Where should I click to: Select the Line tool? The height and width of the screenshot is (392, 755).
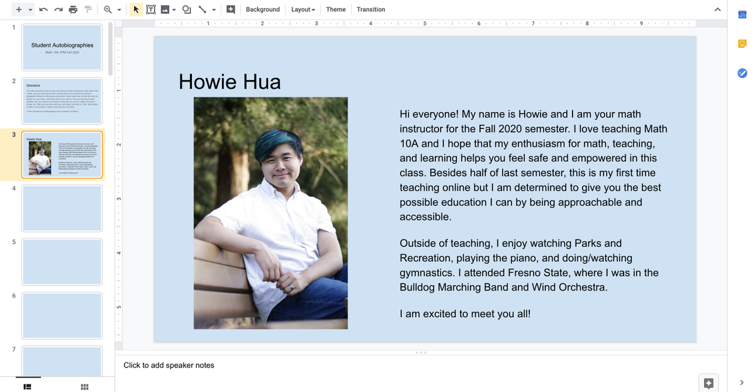coord(201,9)
